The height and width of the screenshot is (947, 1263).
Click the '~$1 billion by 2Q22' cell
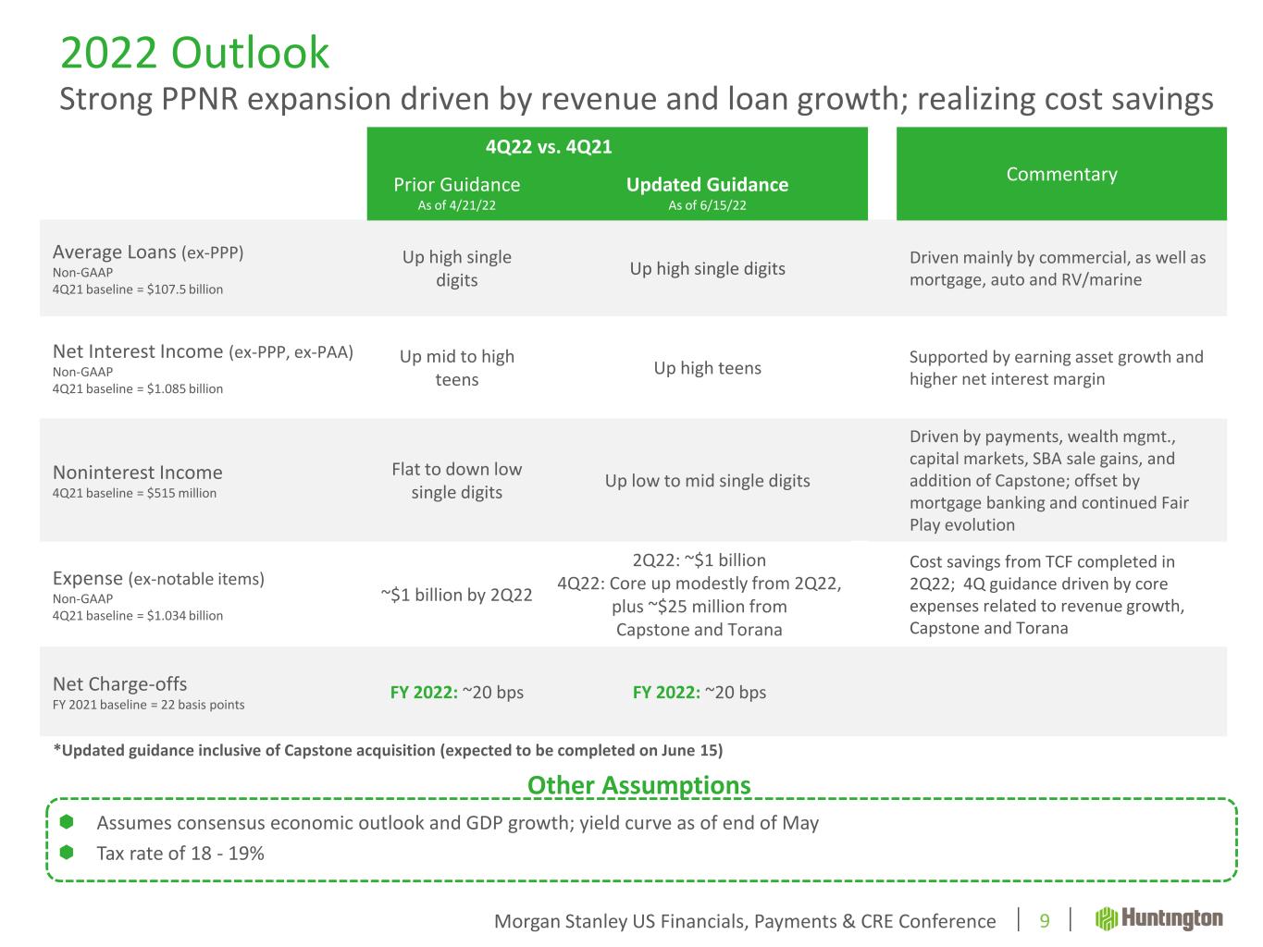tap(456, 595)
